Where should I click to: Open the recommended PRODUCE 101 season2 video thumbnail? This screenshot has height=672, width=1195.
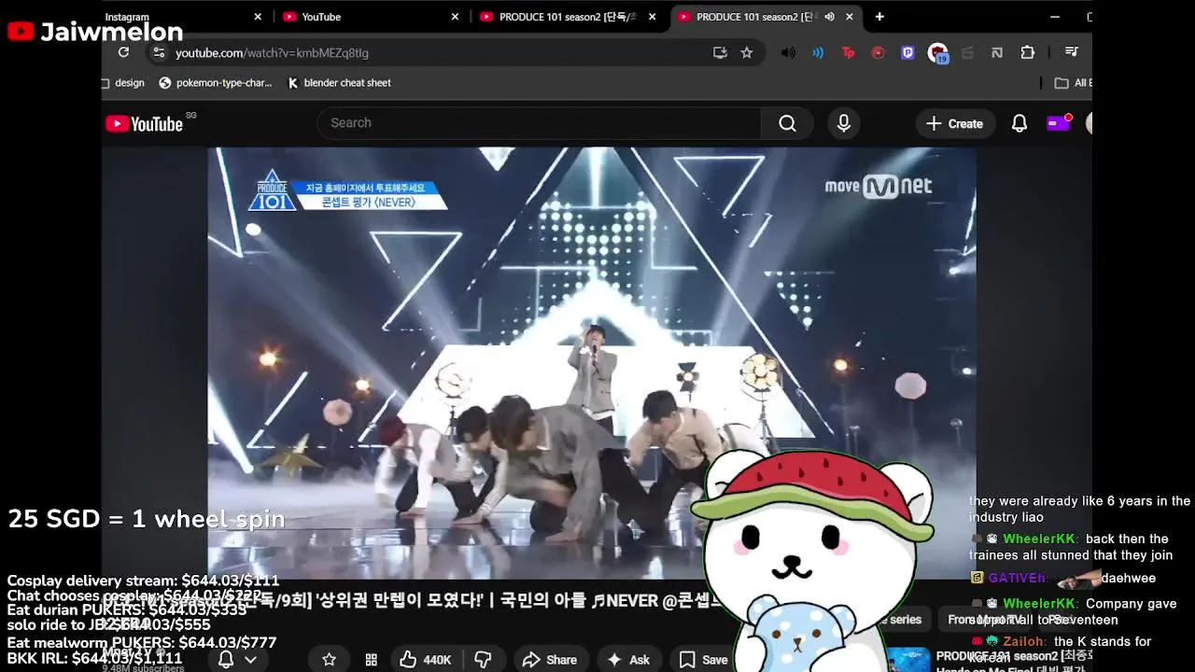907,660
